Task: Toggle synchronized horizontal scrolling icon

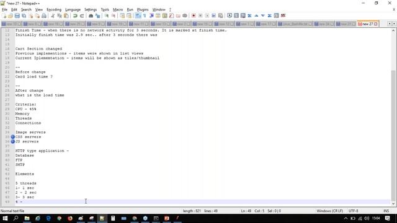Action: [x=129, y=15]
